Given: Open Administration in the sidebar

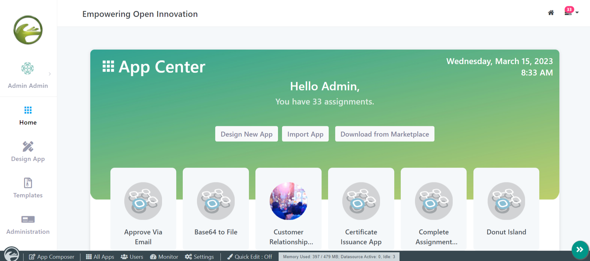Looking at the screenshot, I should 28,225.
